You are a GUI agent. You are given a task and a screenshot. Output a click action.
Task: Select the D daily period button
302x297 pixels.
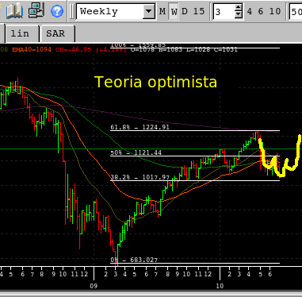[x=185, y=11]
